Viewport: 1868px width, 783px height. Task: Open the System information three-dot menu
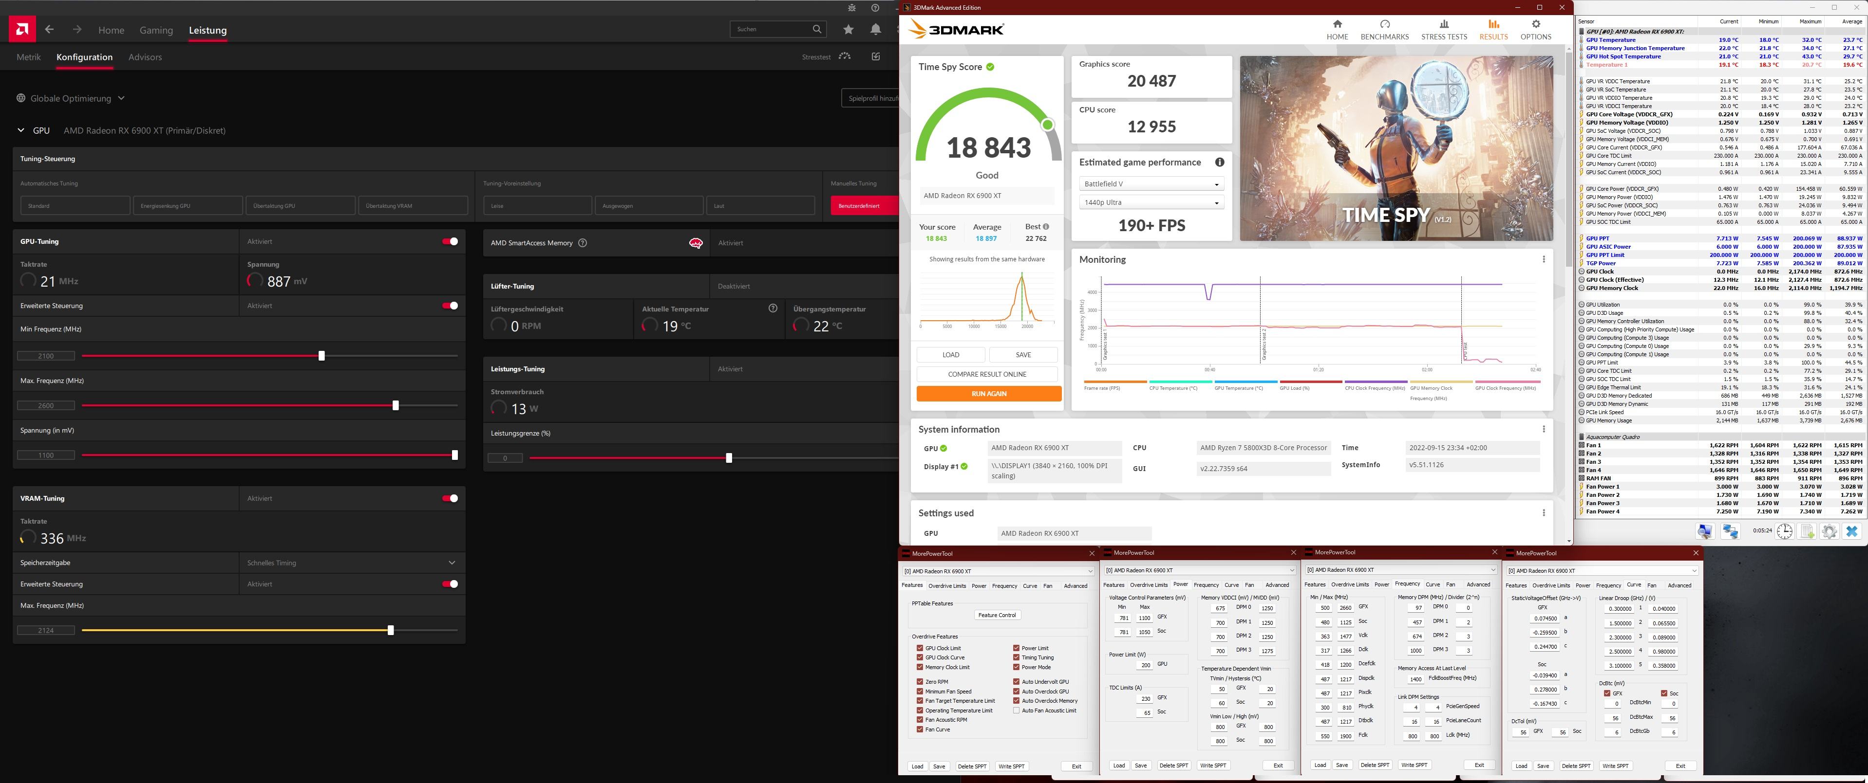(x=1544, y=430)
